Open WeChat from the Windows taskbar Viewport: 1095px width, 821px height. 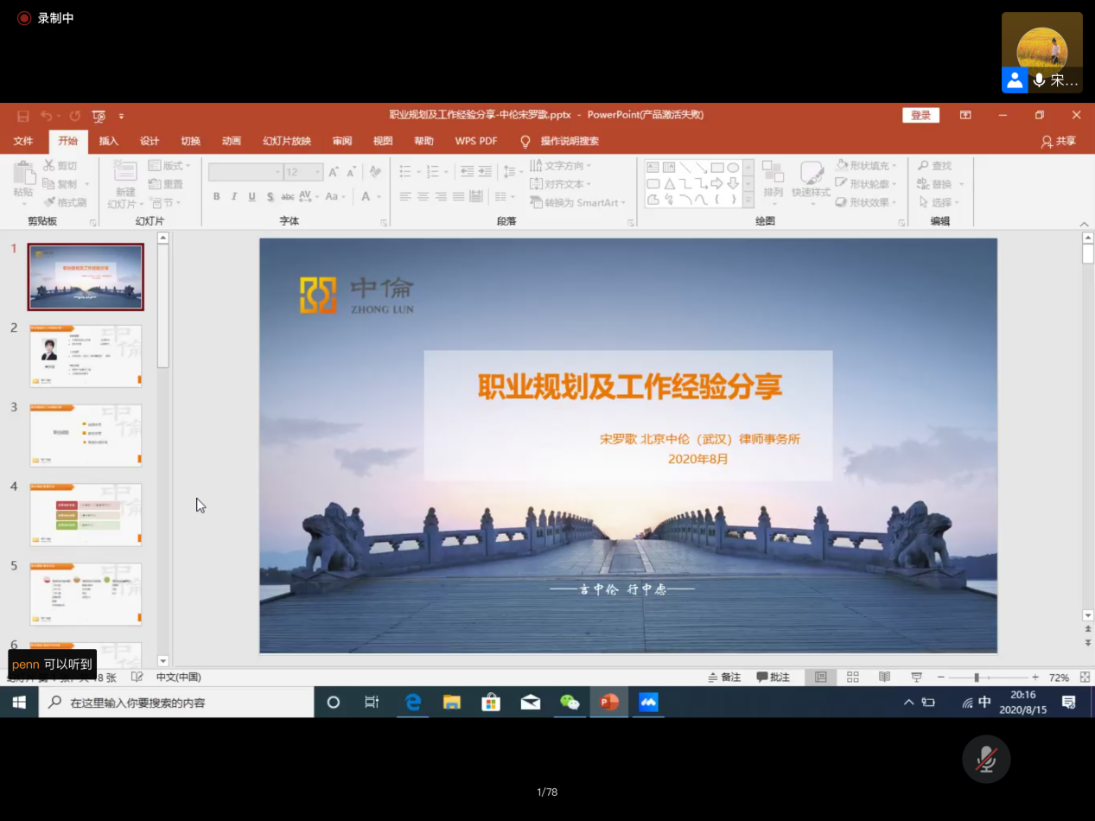570,703
